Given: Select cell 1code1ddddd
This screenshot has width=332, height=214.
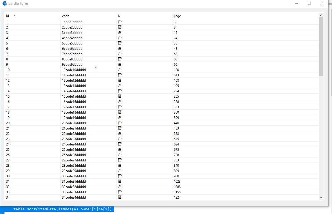Looking at the screenshot, I should (x=72, y=22).
